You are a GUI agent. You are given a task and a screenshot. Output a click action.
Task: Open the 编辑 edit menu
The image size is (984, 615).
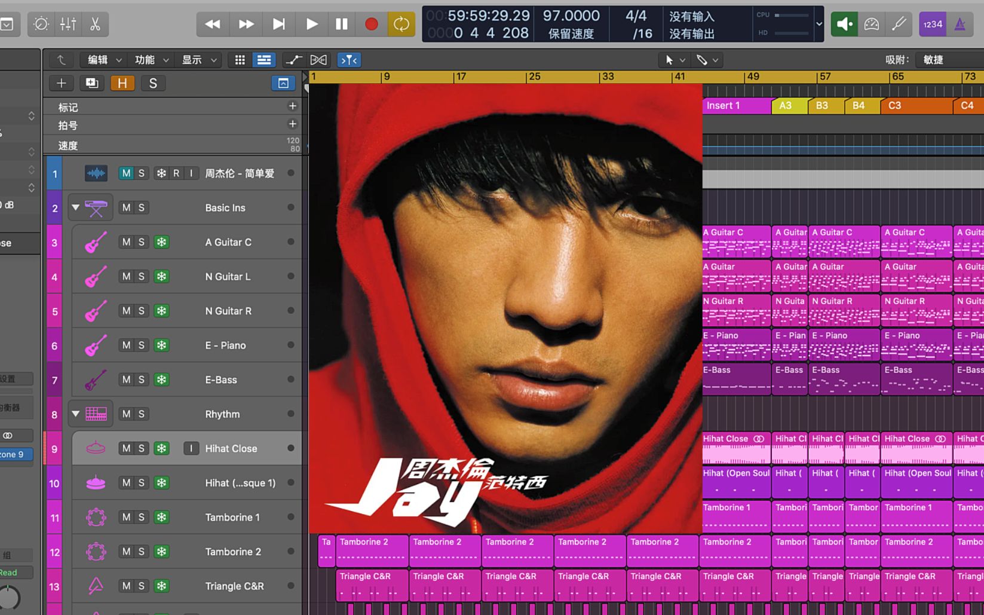(x=105, y=60)
